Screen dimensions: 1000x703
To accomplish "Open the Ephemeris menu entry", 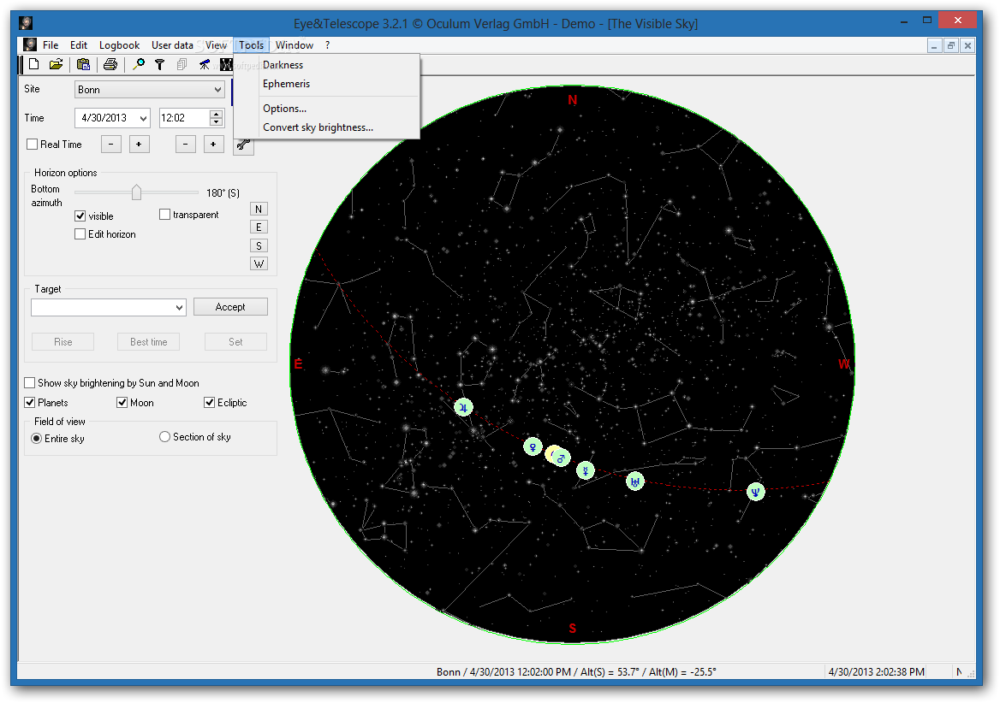I will (286, 84).
